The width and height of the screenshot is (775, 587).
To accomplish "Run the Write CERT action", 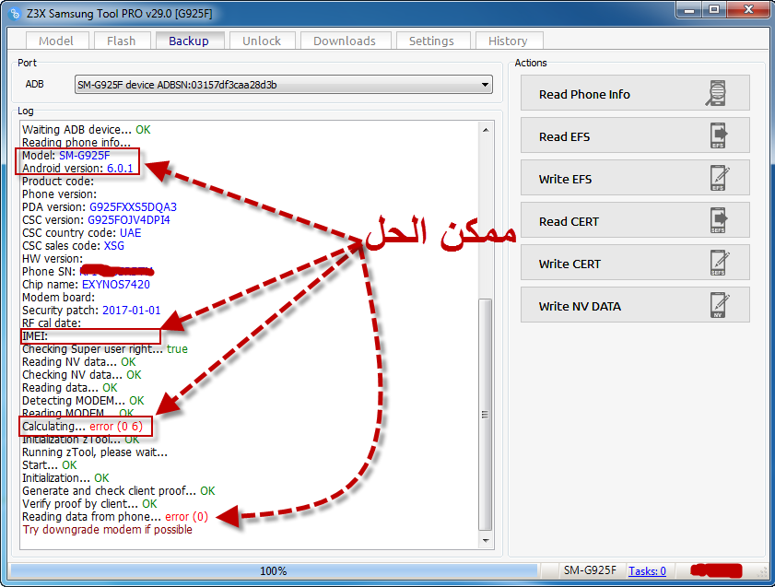I will [x=635, y=263].
